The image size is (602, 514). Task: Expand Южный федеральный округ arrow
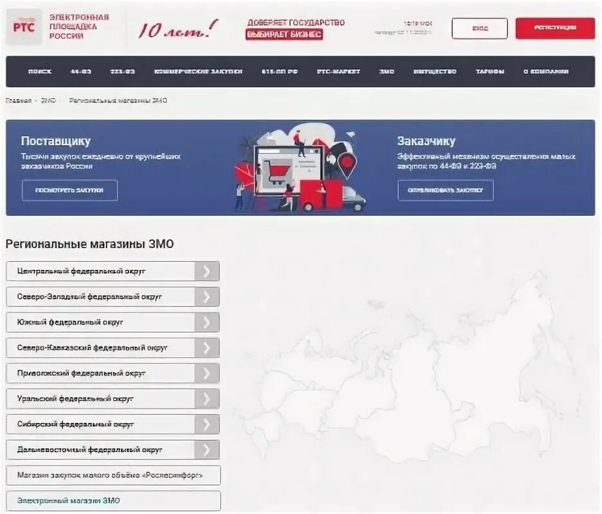point(206,322)
